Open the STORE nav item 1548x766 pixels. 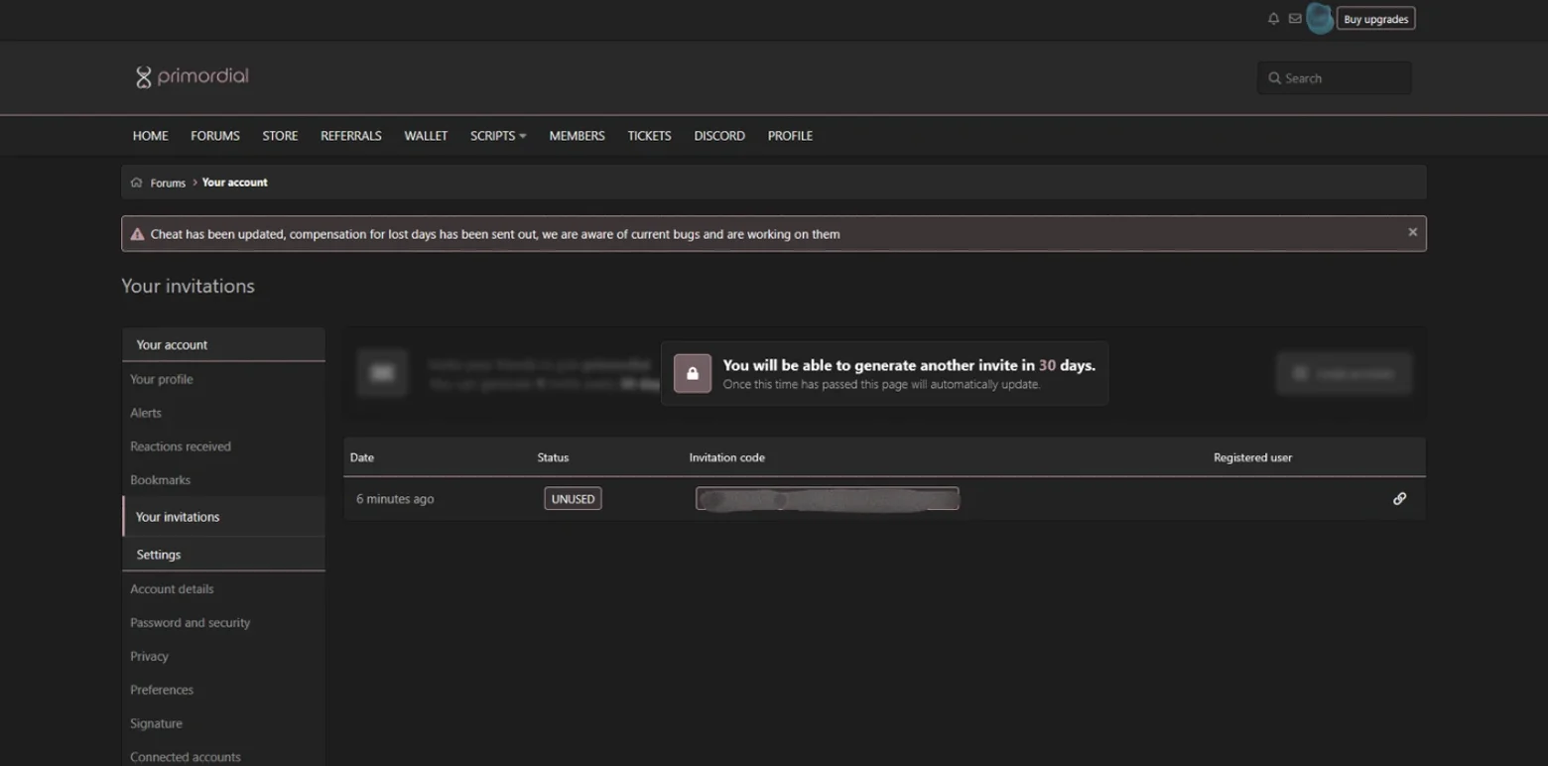[x=280, y=136]
